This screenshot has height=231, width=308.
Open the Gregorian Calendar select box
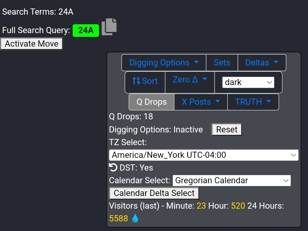[x=232, y=181]
